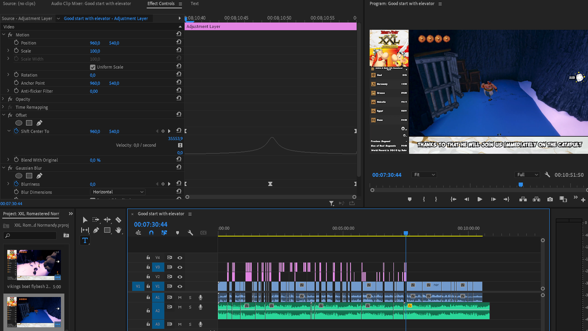Open the Button Editor plus icon
588x331 pixels.
[583, 200]
